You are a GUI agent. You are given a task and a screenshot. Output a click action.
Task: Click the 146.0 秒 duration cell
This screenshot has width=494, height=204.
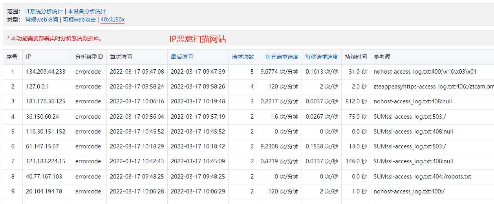[356, 161]
